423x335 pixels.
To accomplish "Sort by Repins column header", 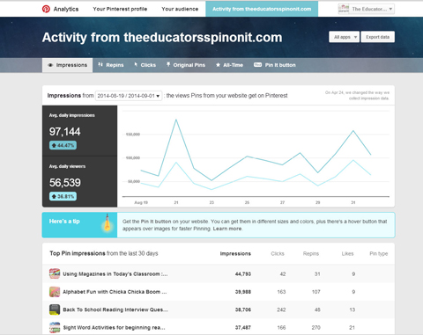I will pyautogui.click(x=311, y=253).
